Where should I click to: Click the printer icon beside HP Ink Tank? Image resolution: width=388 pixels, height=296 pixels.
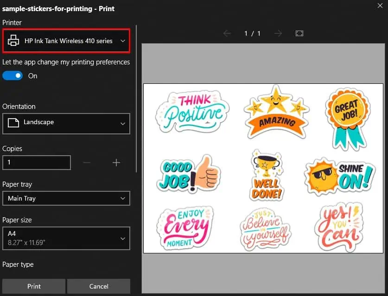click(x=13, y=41)
